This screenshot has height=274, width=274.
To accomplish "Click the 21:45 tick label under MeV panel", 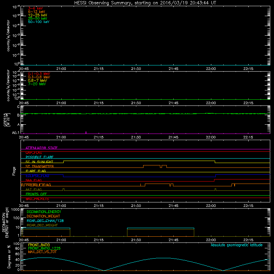I will tap(173, 103).
